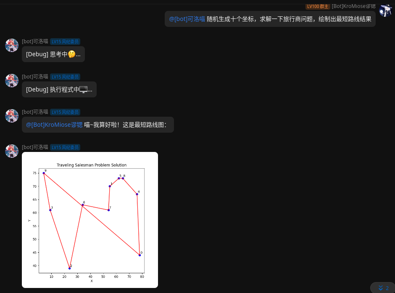Click KroMiose's avatar at top right
Image resolution: width=395 pixels, height=293 pixels.
pos(385,10)
